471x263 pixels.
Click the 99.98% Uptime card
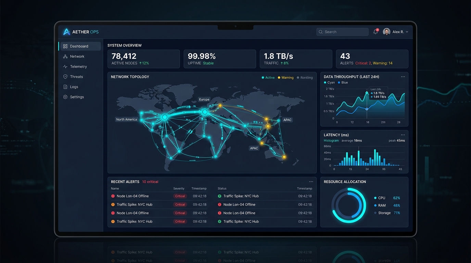[220, 59]
